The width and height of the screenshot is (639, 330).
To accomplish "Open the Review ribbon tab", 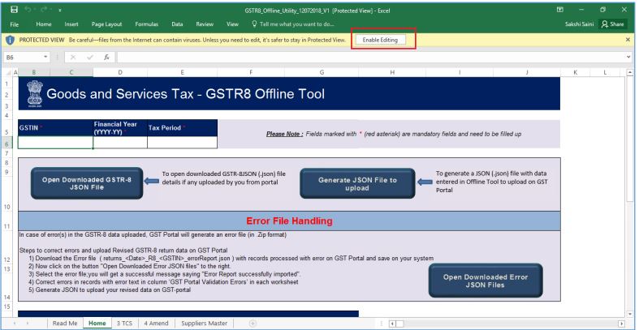I will click(x=205, y=24).
